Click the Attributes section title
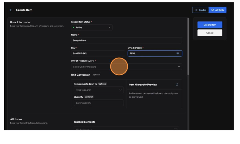Screen dimensions: 240x144 (x=16, y=119)
